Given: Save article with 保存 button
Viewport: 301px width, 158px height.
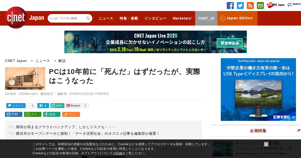Looking at the screenshot, I should [52, 114].
